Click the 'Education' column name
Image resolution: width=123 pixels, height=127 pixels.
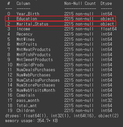point(27,19)
